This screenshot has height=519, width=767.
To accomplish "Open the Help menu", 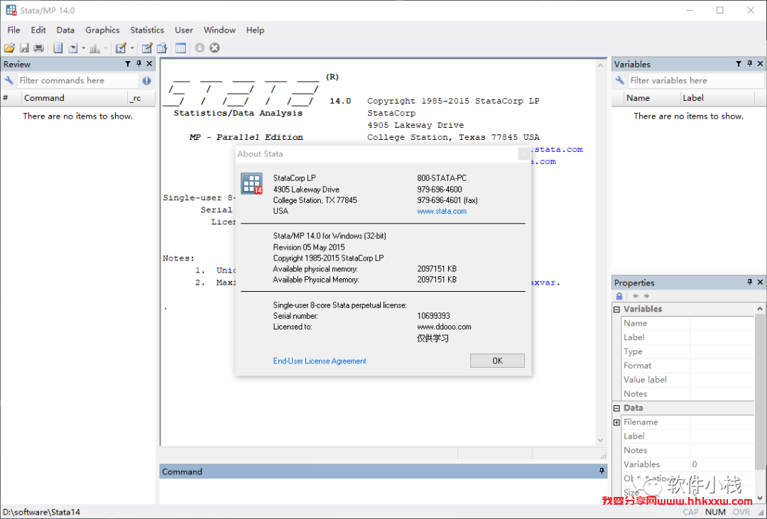I will 255,30.
